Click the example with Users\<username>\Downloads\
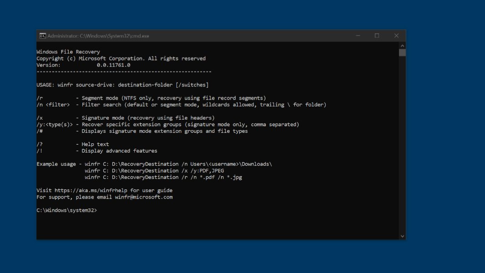Screen dimensions: 485x273 tap(178, 164)
